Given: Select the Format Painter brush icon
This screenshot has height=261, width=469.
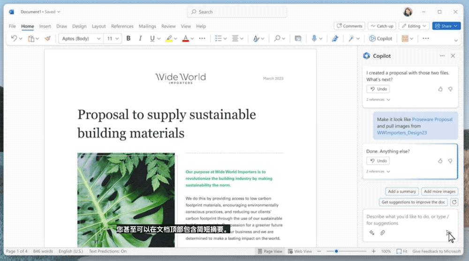Looking at the screenshot, I should click(47, 38).
